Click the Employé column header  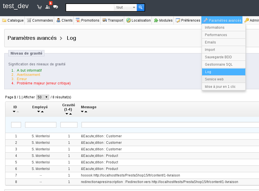[x=40, y=107]
